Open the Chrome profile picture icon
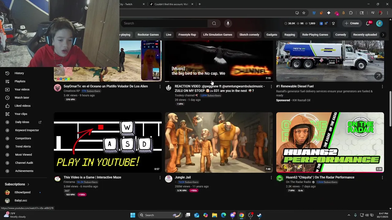 [x=380, y=13]
